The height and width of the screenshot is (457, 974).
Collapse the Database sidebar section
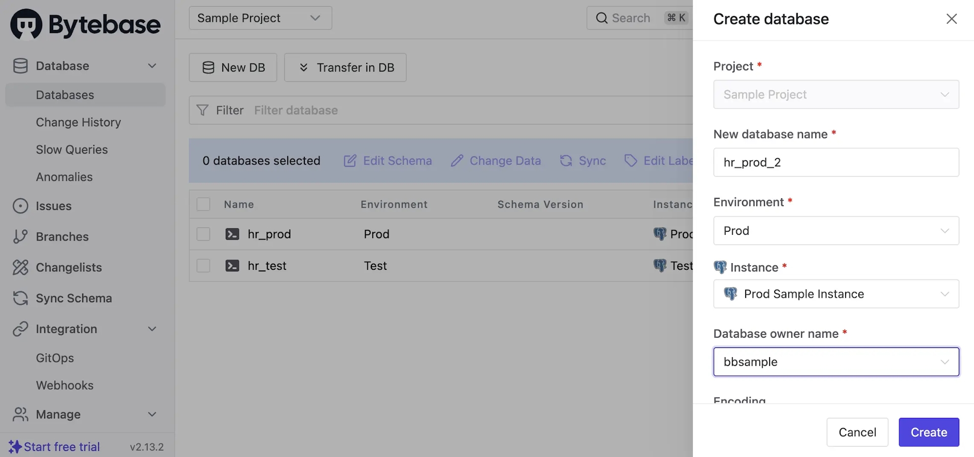coord(152,66)
